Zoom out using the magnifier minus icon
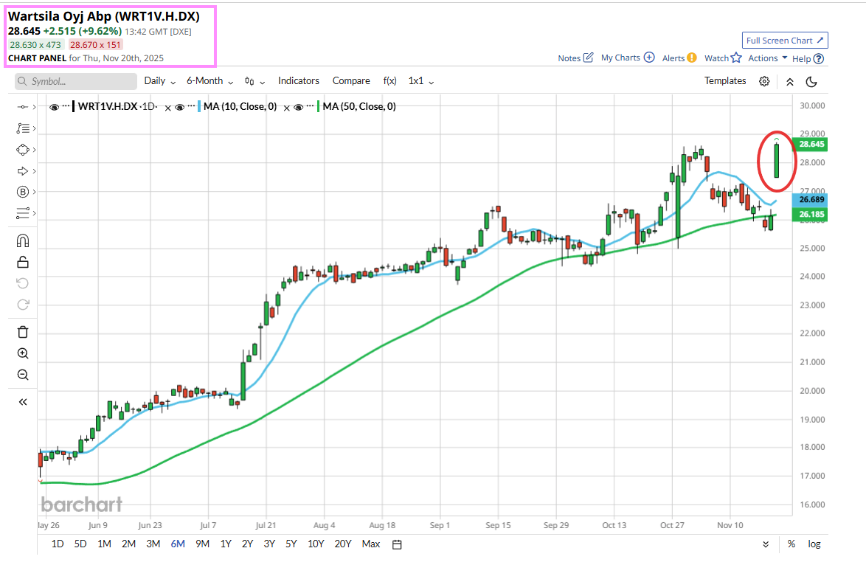Image resolution: width=866 pixels, height=579 pixels. (23, 375)
